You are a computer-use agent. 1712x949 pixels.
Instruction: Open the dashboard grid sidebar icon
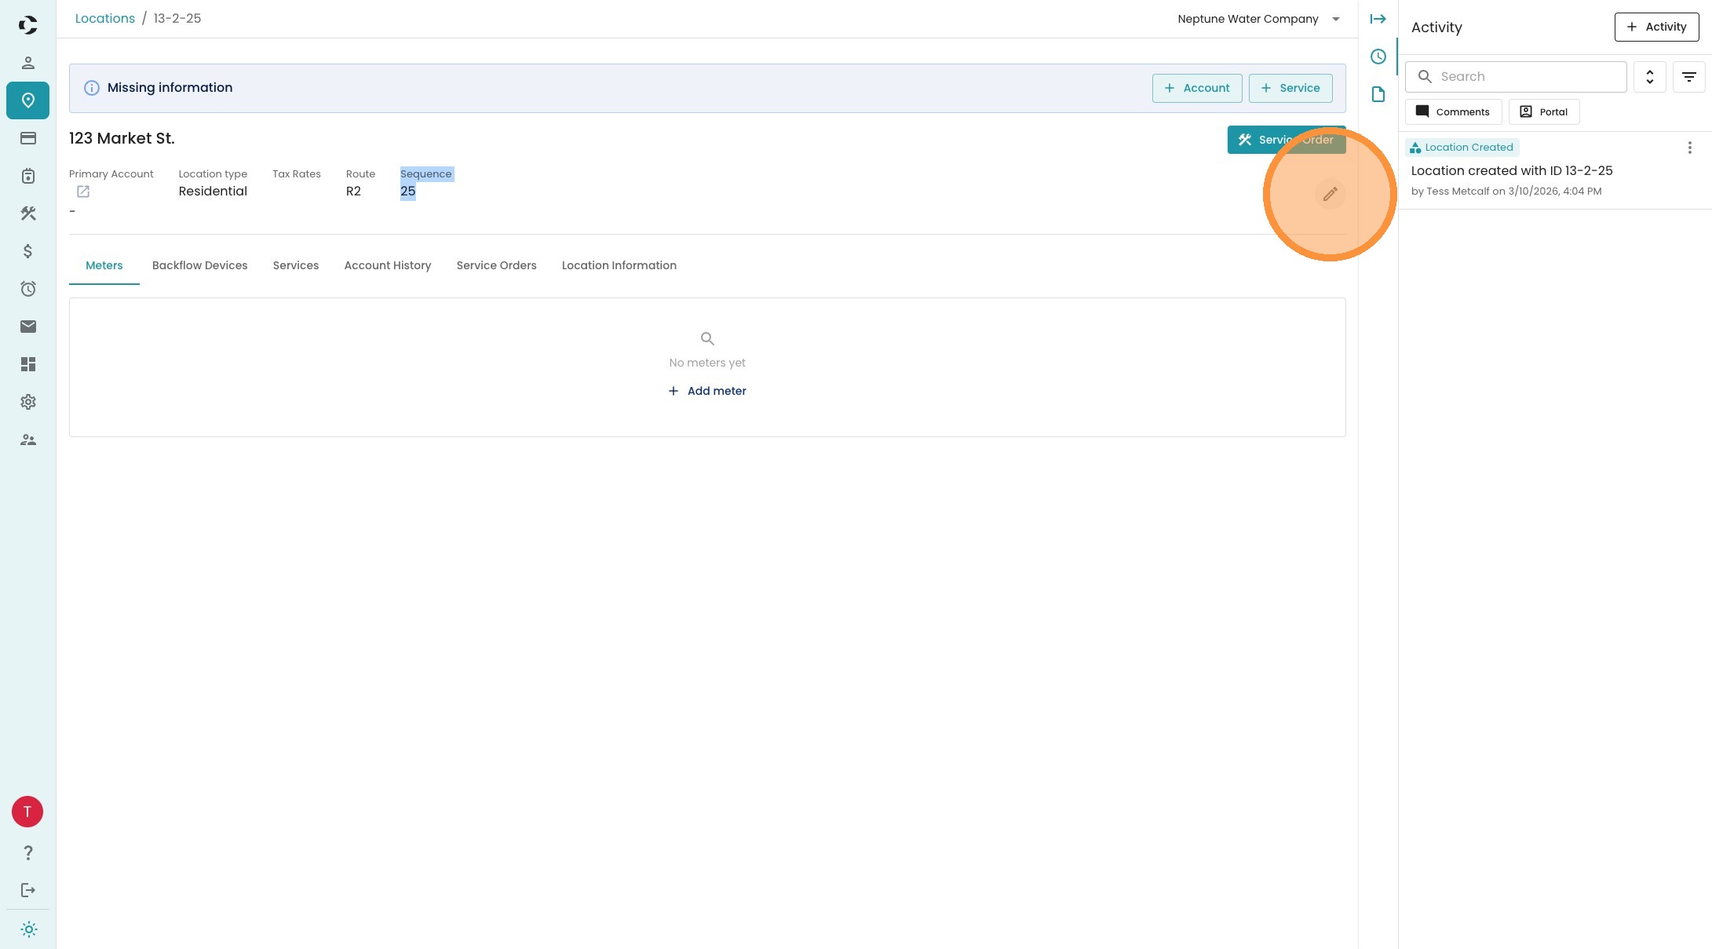pyautogui.click(x=28, y=364)
